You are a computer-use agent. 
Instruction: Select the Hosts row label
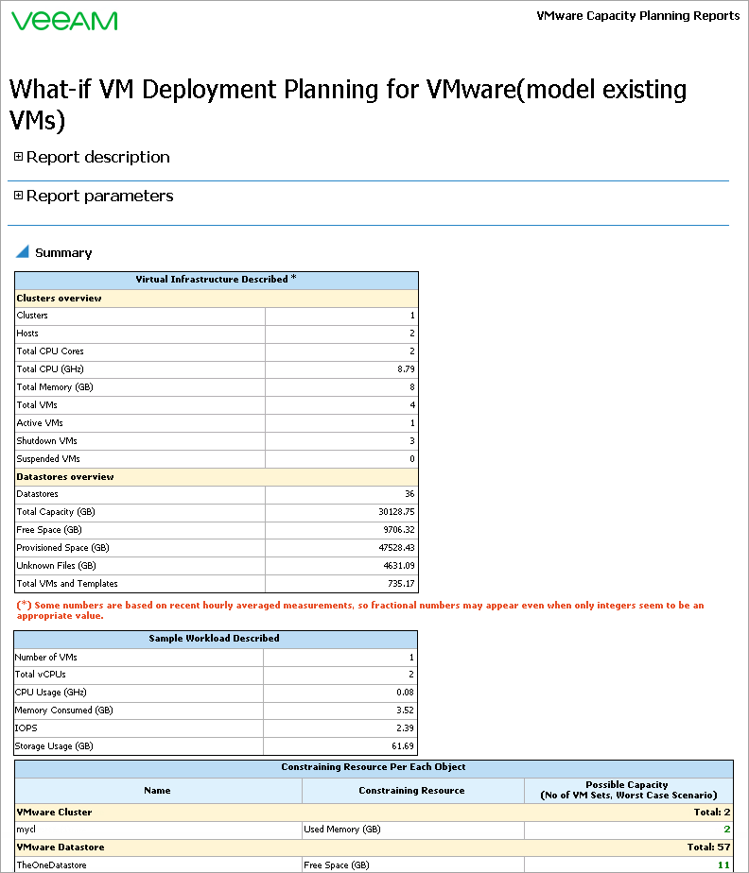click(x=27, y=333)
